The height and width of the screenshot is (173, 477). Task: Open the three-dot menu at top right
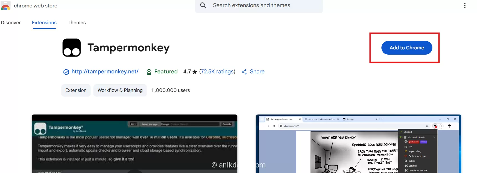pyautogui.click(x=465, y=6)
